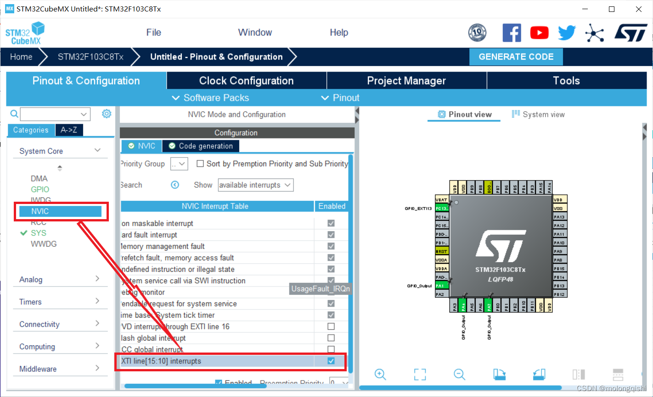Open the File menu
Image resolution: width=653 pixels, height=397 pixels.
[153, 33]
